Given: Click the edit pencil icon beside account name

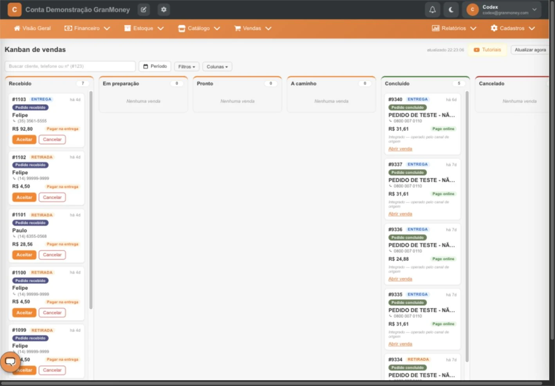Looking at the screenshot, I should pos(144,10).
